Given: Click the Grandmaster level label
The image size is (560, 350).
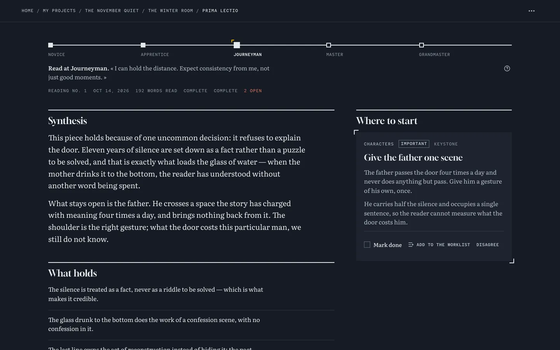Looking at the screenshot, I should [434, 55].
